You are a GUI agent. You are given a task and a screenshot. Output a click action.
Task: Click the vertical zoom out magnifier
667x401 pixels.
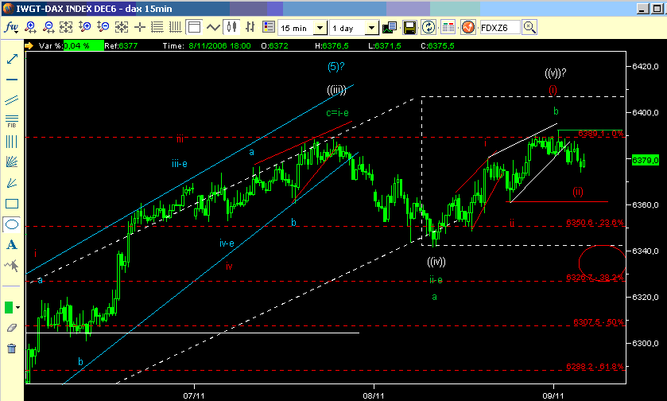tap(103, 28)
